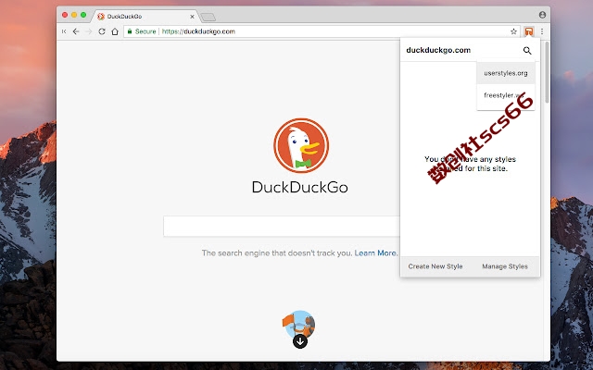Click the yellow minimize window button
Viewport: 593px width, 370px height.
(x=74, y=15)
